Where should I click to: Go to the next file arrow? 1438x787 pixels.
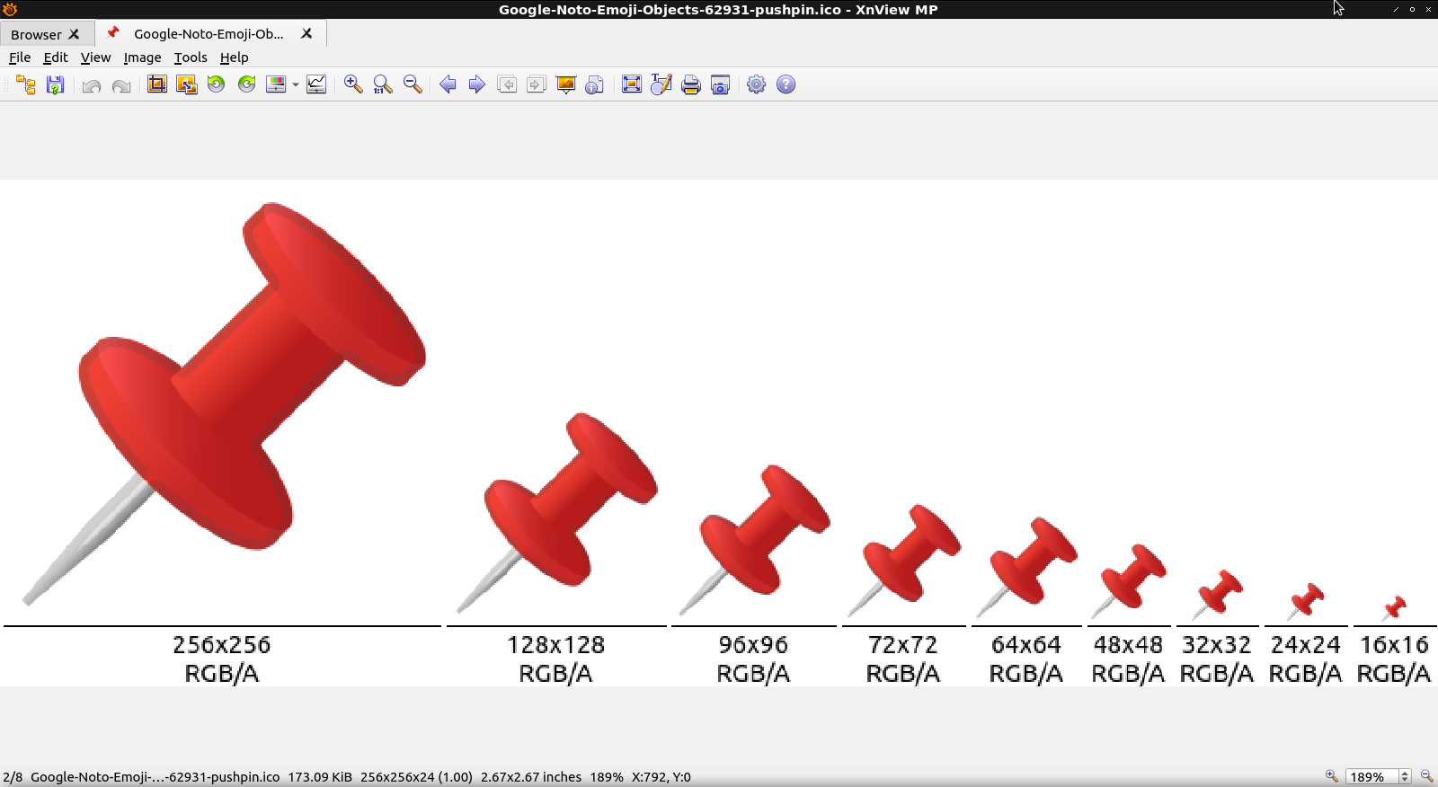477,84
